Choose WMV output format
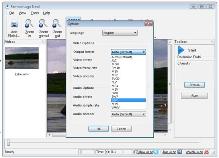219x158 pixels. click(128, 107)
